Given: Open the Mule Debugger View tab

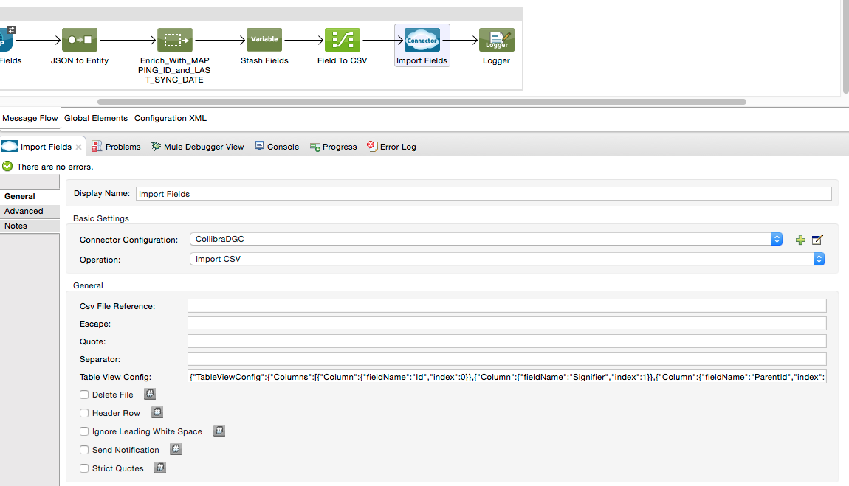Looking at the screenshot, I should coord(197,147).
